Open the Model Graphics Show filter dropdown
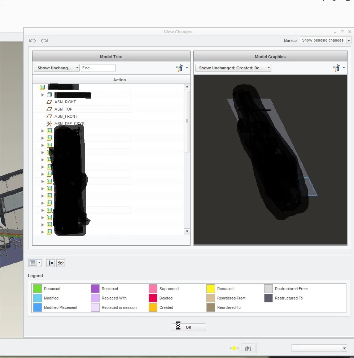Image resolution: width=354 pixels, height=358 pixels. [x=233, y=68]
